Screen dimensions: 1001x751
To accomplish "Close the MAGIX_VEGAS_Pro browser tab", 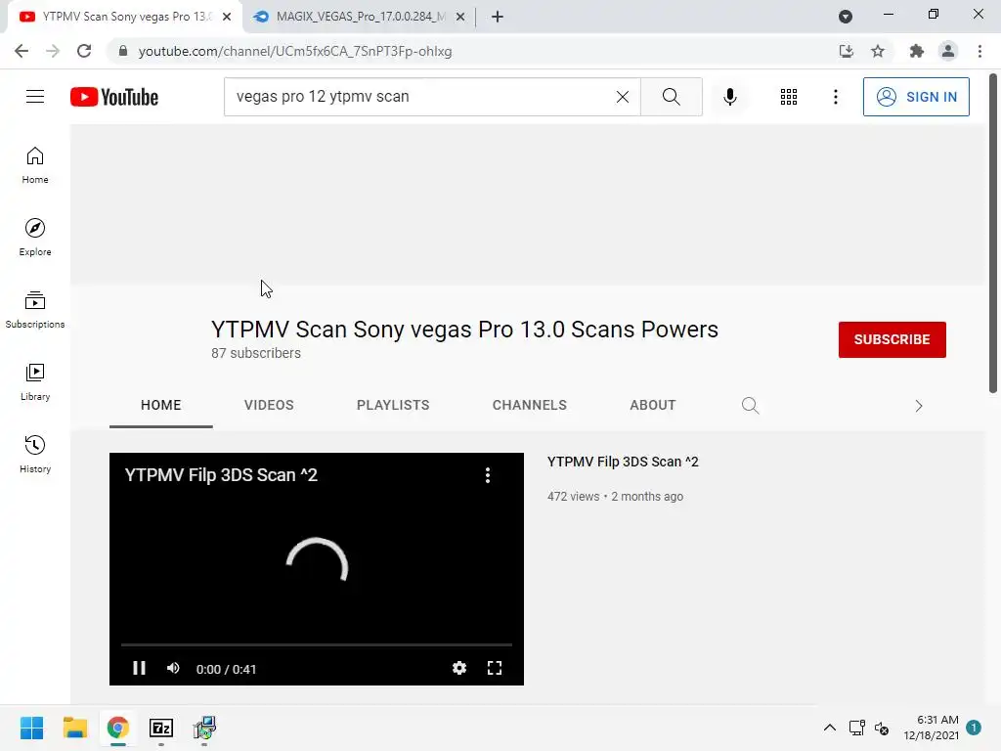I will click(x=460, y=17).
